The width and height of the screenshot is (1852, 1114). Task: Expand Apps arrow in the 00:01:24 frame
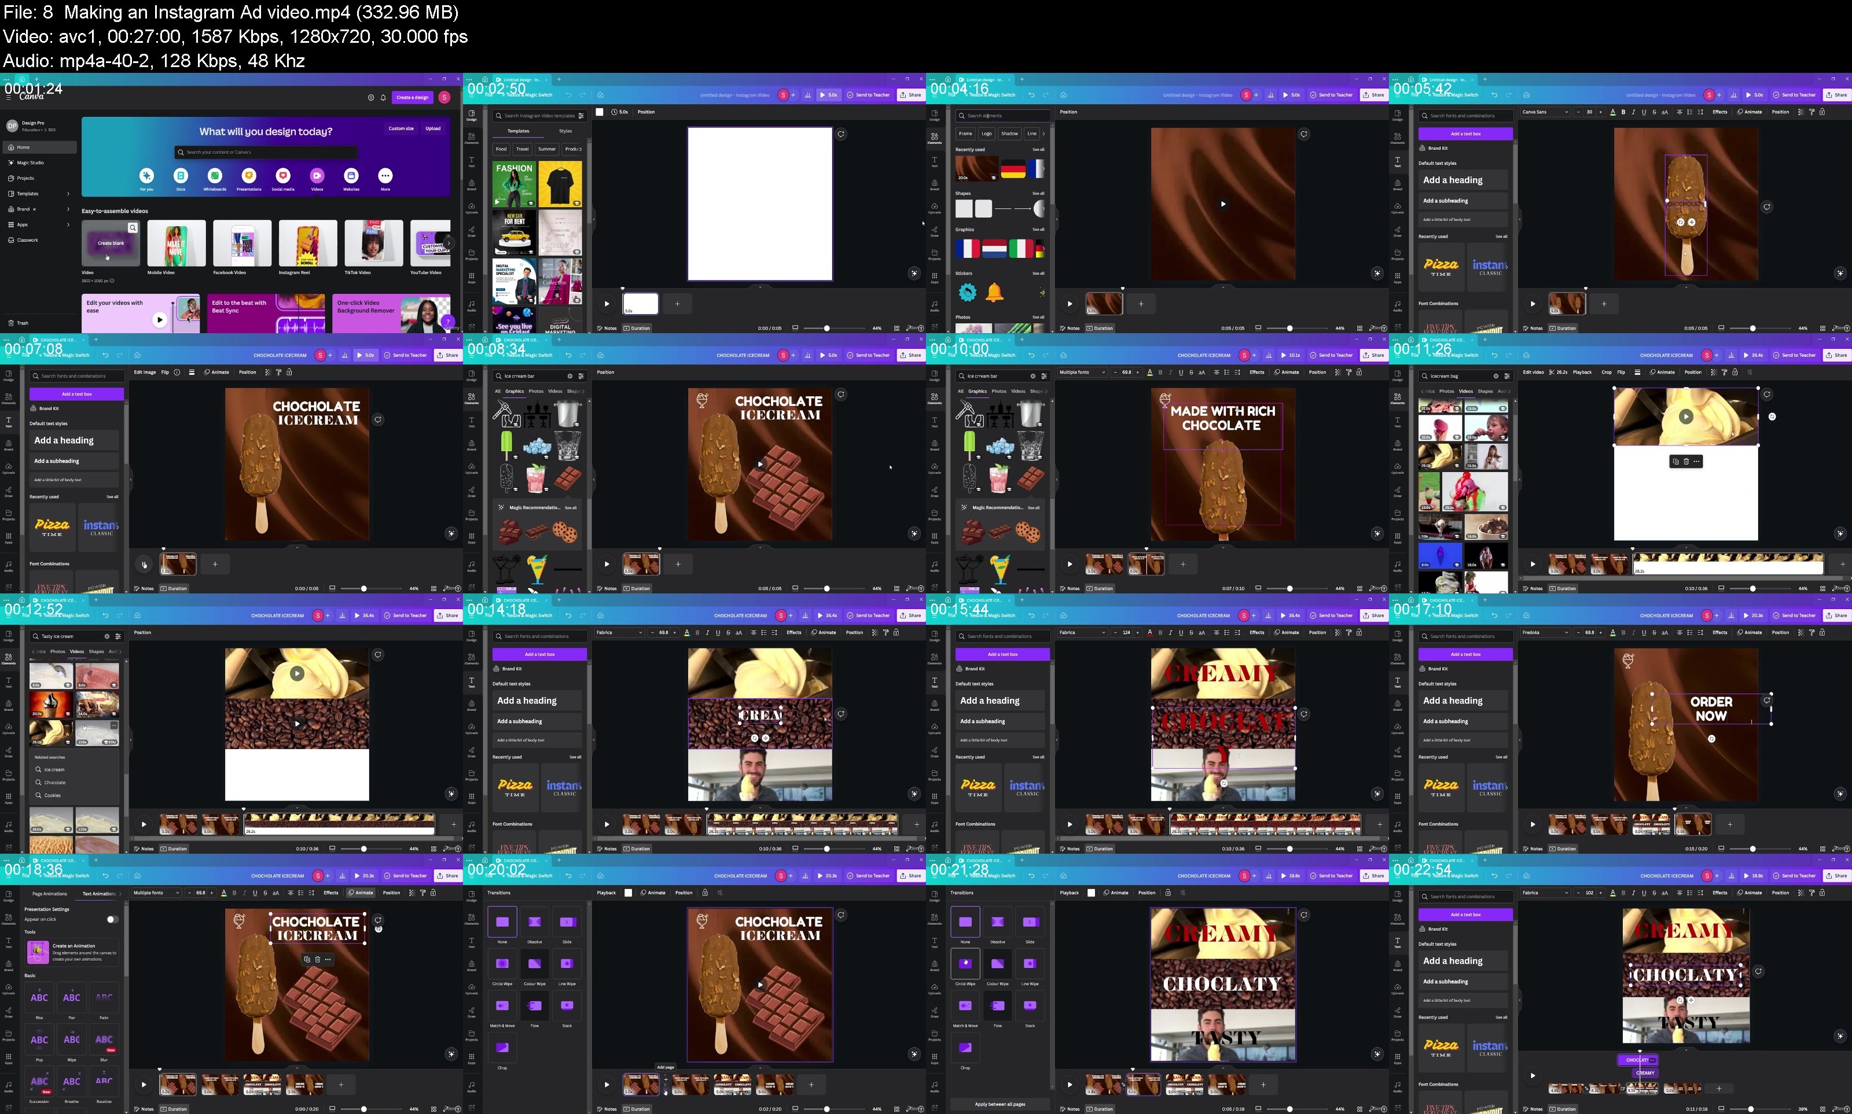tap(68, 224)
